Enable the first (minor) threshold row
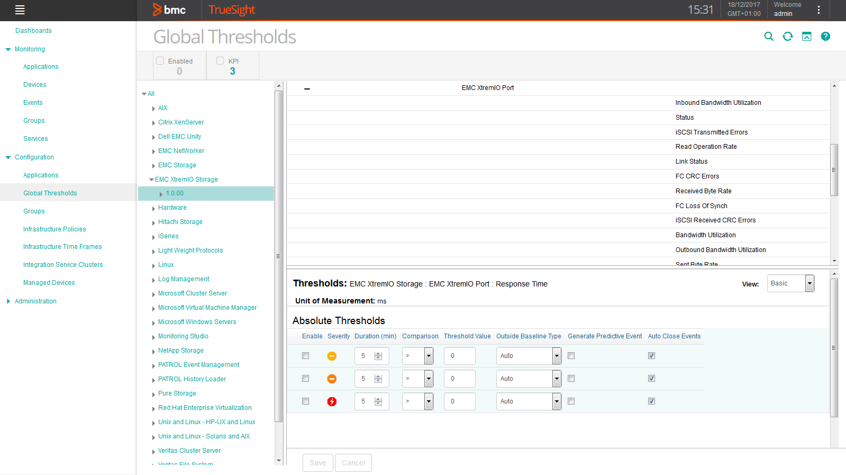The image size is (846, 475). pyautogui.click(x=305, y=356)
